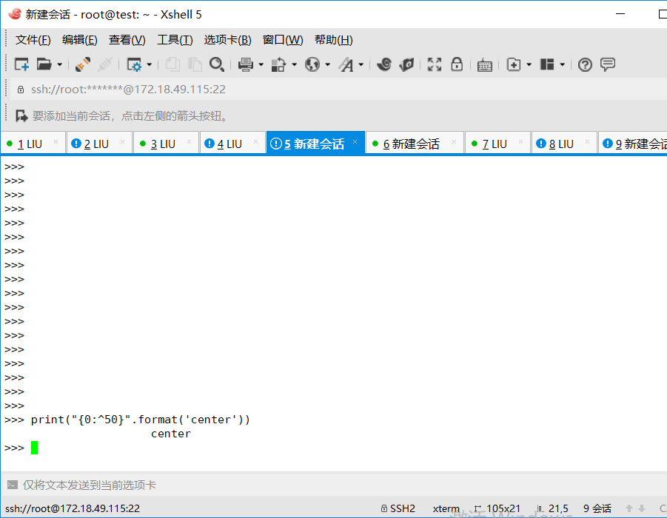
Task: Expand the tab layout dropdown arrow
Action: click(563, 64)
